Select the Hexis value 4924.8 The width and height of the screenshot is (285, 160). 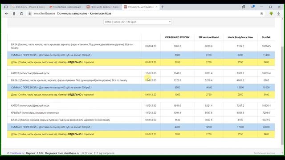coord(240,113)
